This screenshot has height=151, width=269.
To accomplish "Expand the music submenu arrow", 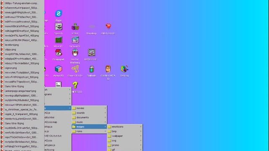I will 105,122.
